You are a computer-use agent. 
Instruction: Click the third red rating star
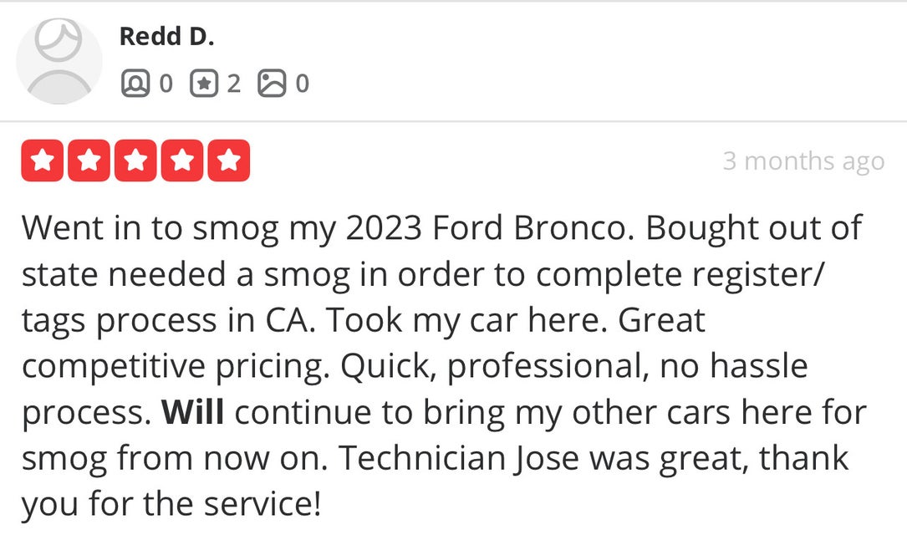(135, 160)
